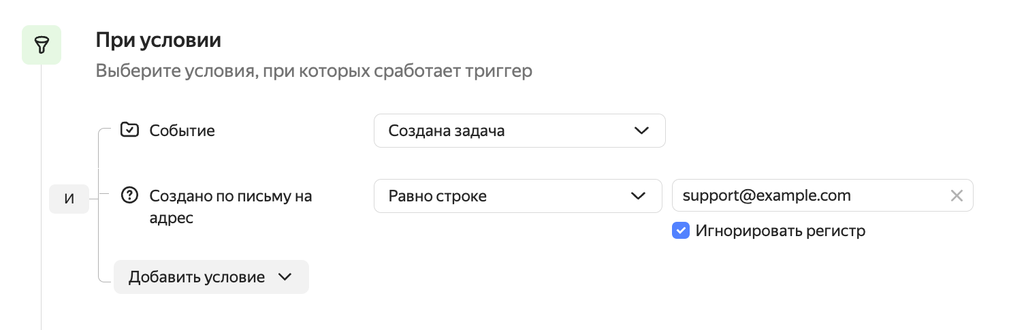Open the Равно строке comparison dropdown
Image resolution: width=1009 pixels, height=330 pixels.
click(x=504, y=196)
